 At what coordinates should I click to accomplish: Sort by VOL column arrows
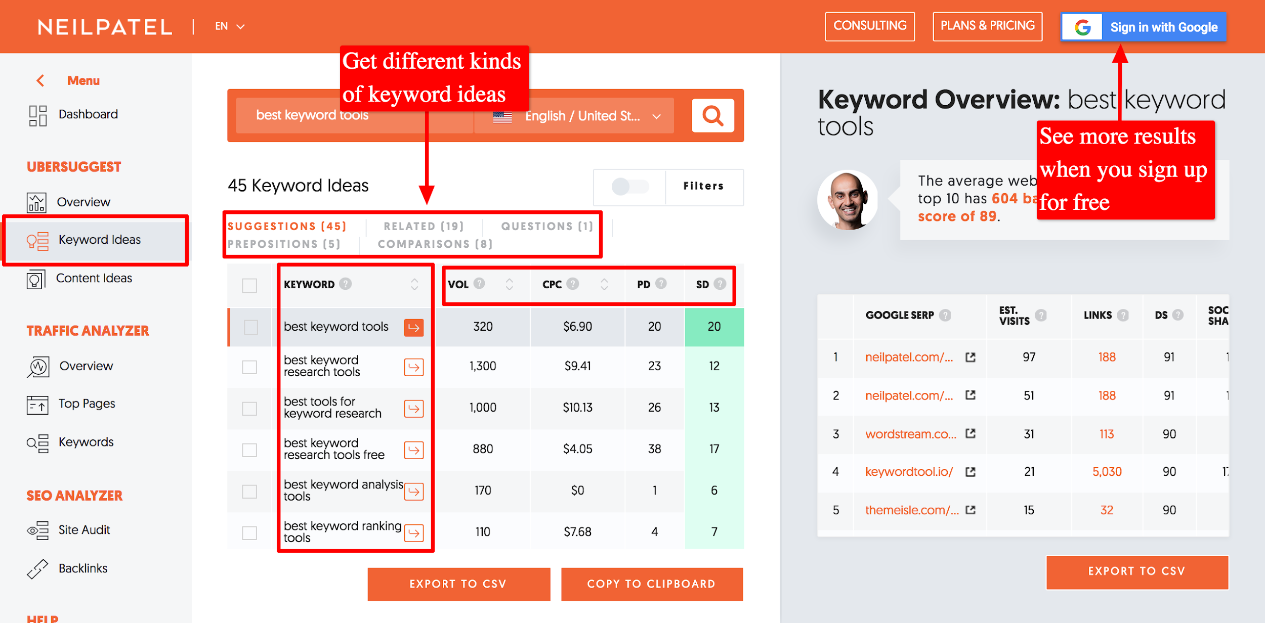pyautogui.click(x=509, y=284)
